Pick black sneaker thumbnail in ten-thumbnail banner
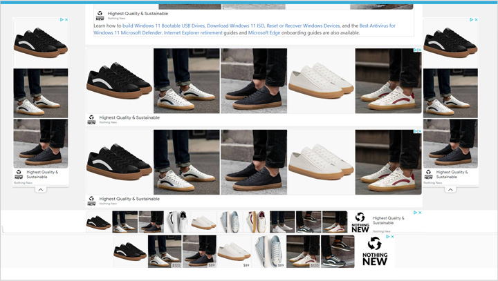 coord(99,222)
